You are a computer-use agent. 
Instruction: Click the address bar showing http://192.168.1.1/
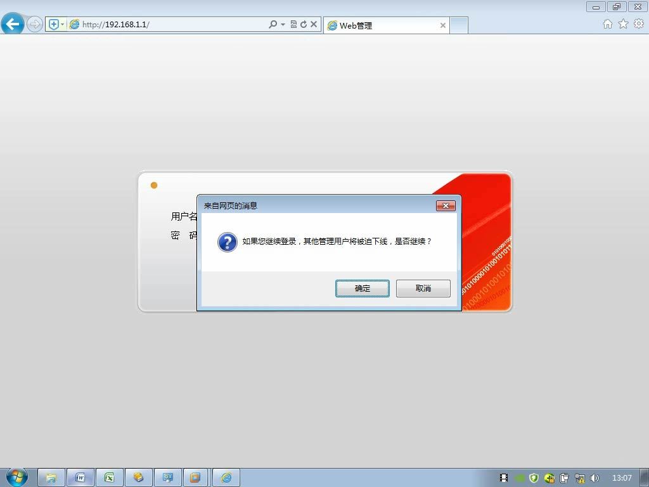click(167, 25)
